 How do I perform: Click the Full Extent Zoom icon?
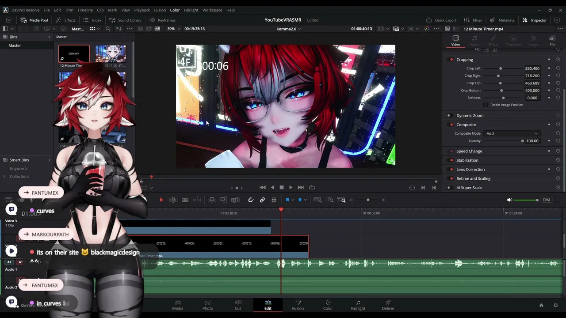click(x=318, y=200)
